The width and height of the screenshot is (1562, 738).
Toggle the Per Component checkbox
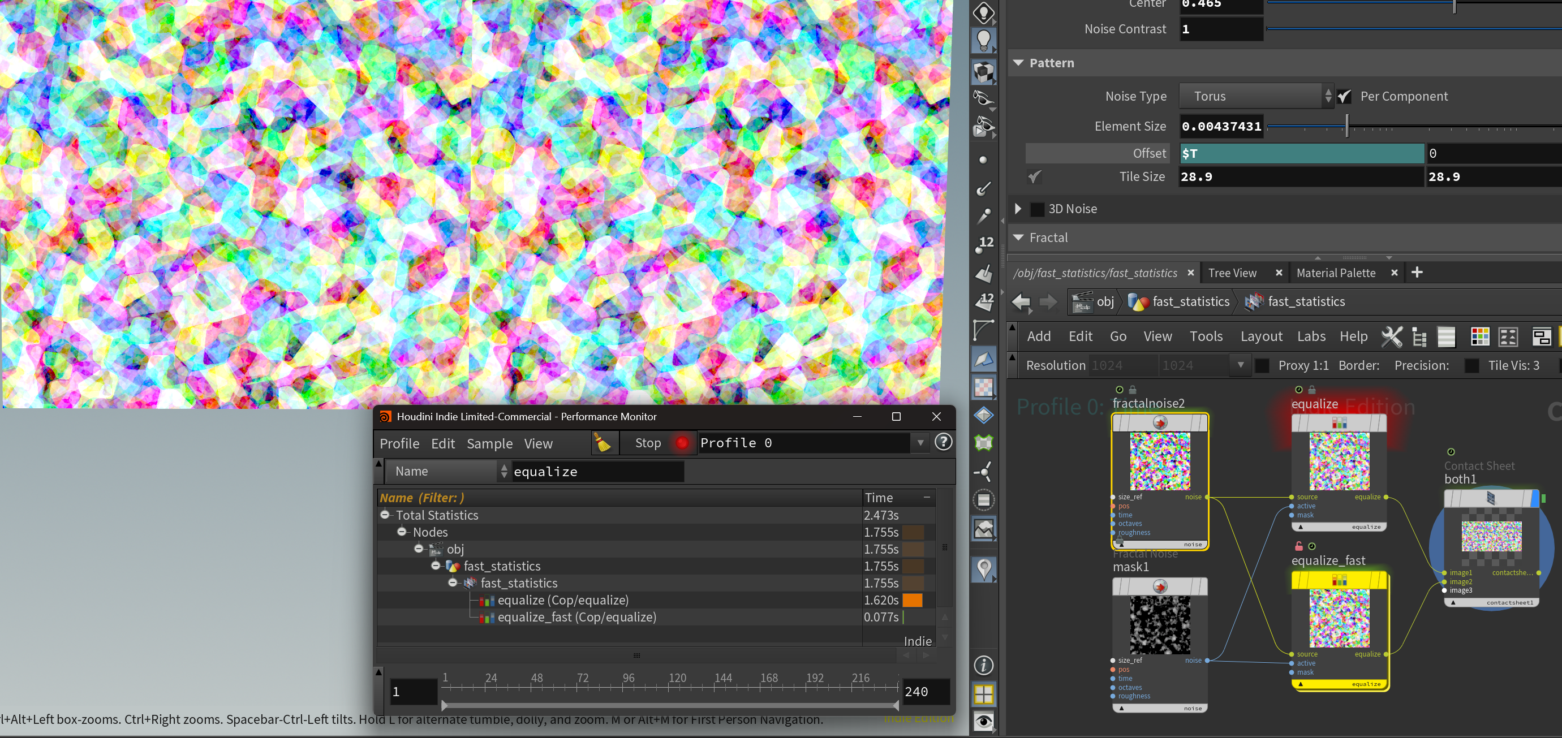[1344, 96]
